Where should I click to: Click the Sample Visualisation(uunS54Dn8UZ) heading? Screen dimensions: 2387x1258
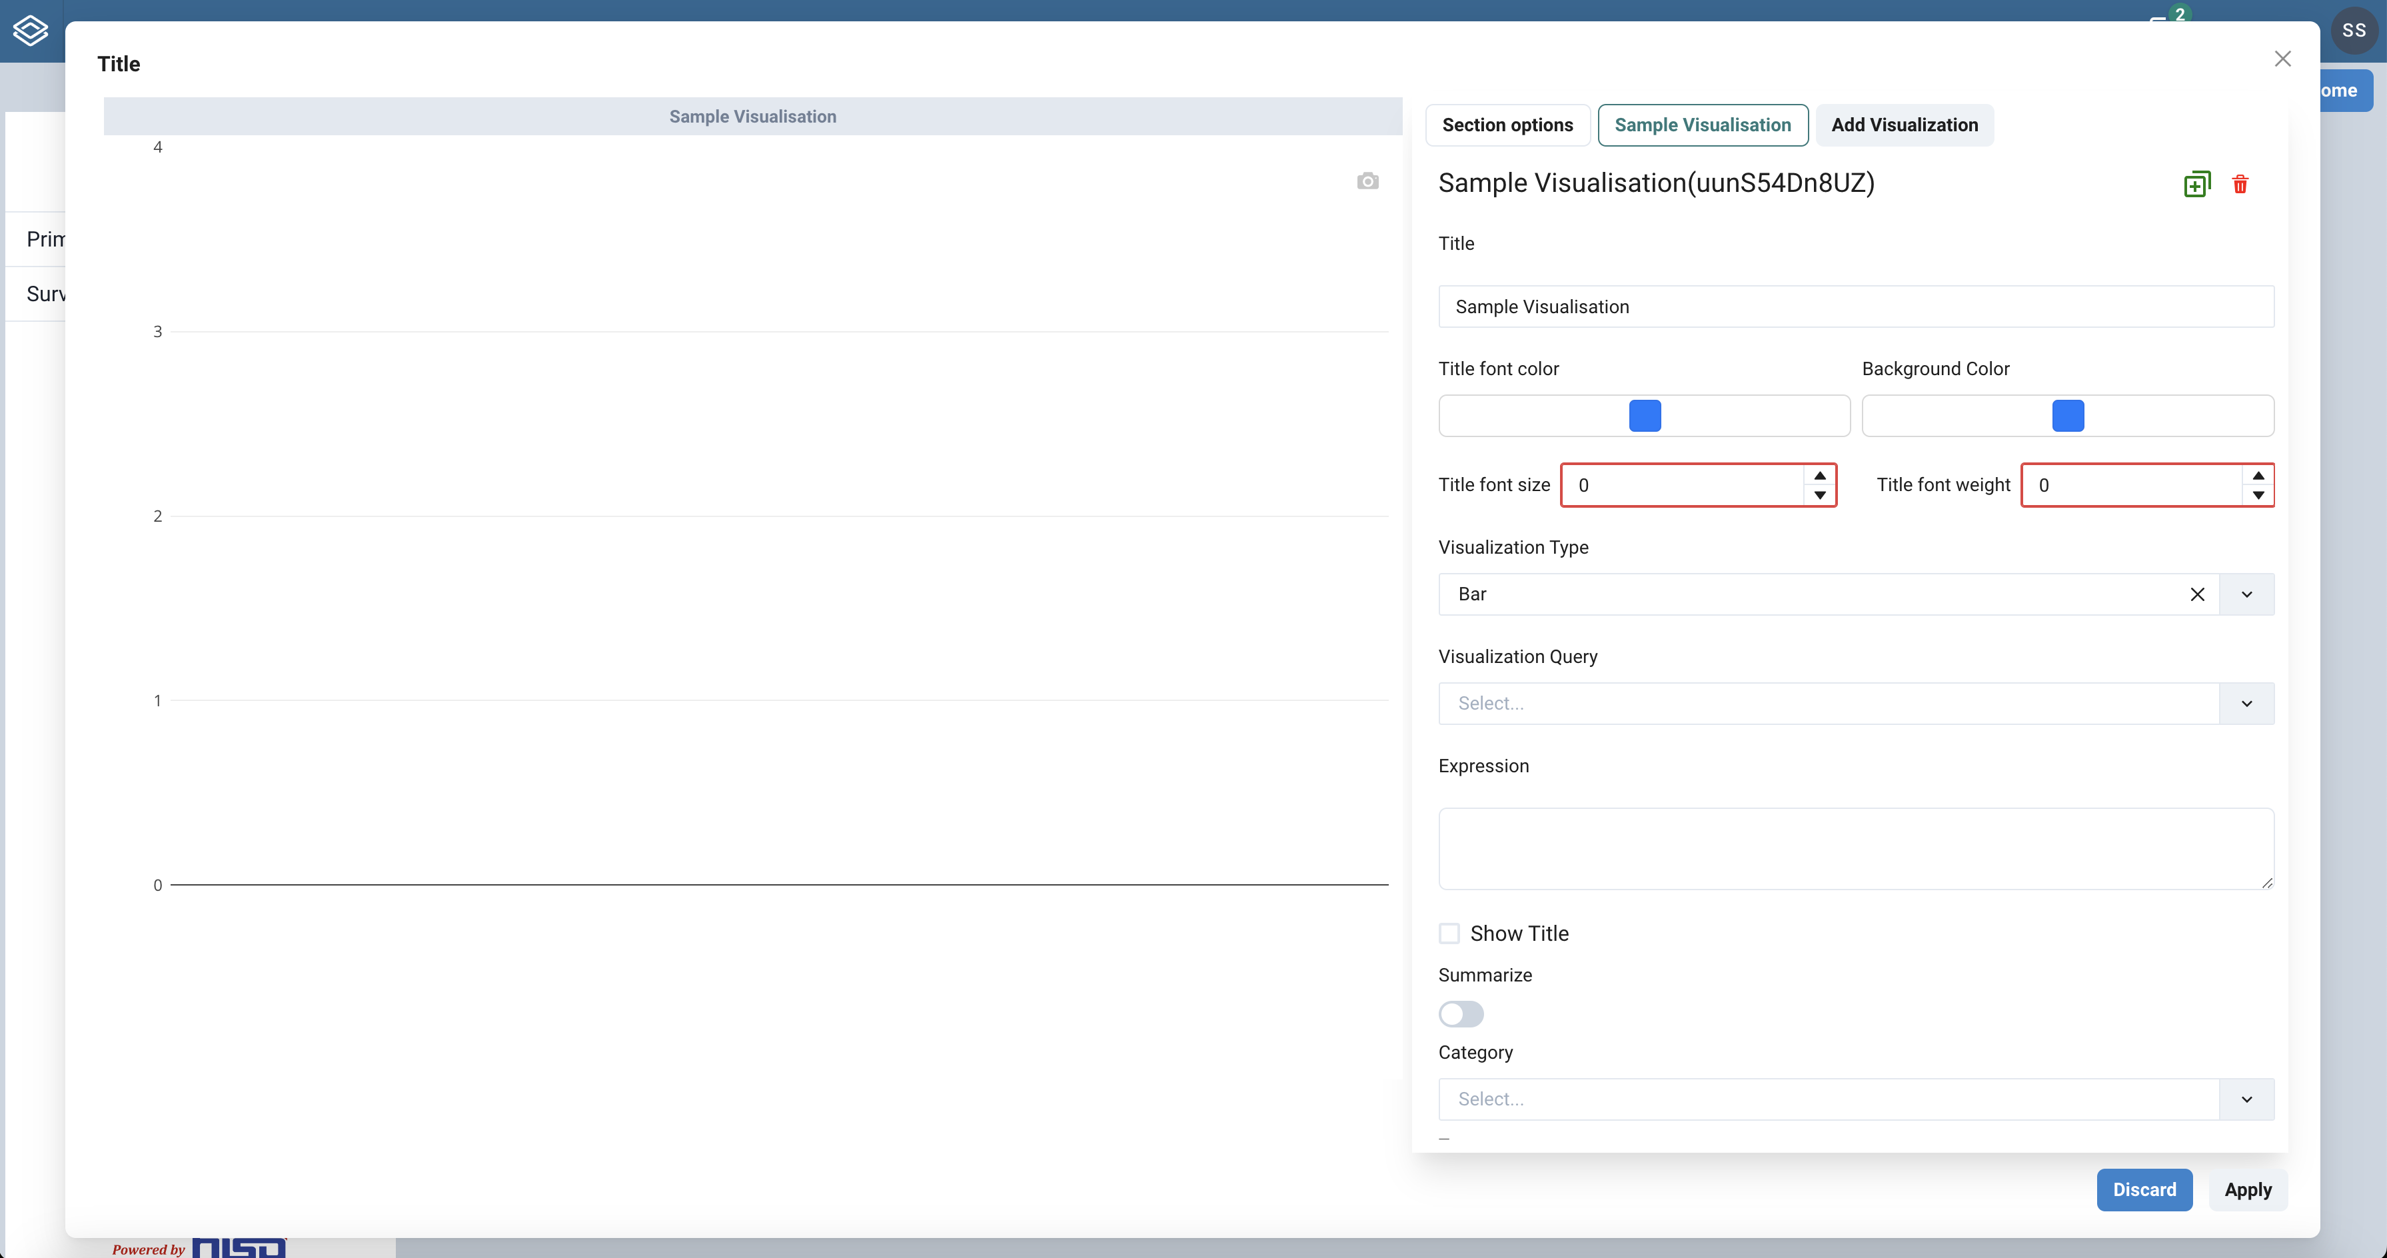(x=1656, y=183)
